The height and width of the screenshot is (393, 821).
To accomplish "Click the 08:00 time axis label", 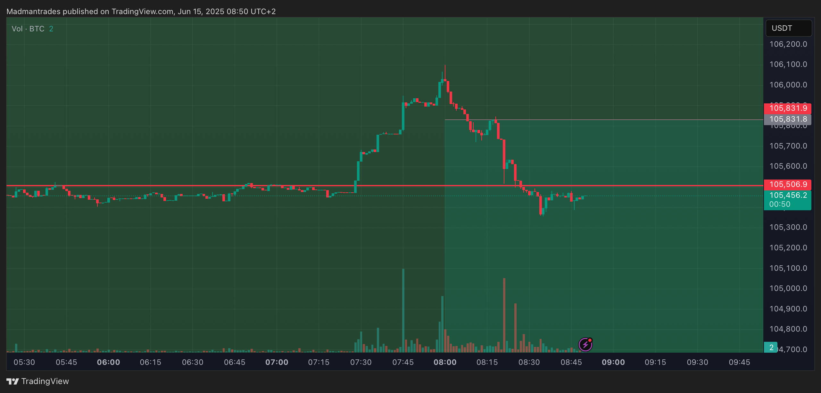I will 445,362.
